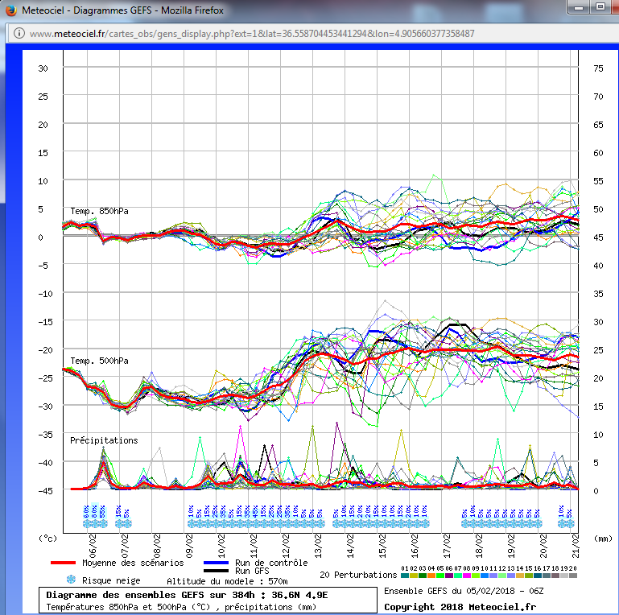Click the 45% snow risk value

click(x=255, y=511)
